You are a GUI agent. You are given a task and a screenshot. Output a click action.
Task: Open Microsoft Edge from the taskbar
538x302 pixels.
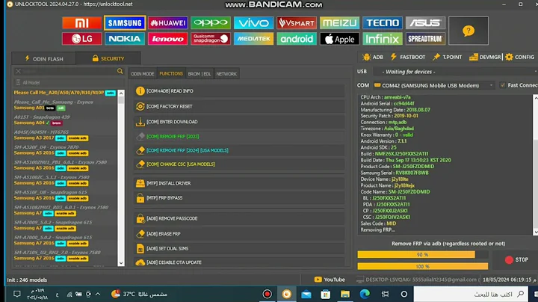[x=365, y=294]
